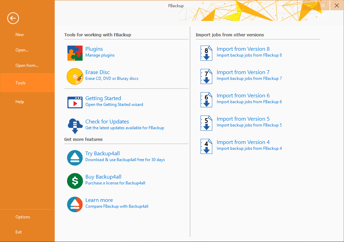The width and height of the screenshot is (344, 242).
Task: Click the Import from Version 8 icon
Action: [206, 53]
